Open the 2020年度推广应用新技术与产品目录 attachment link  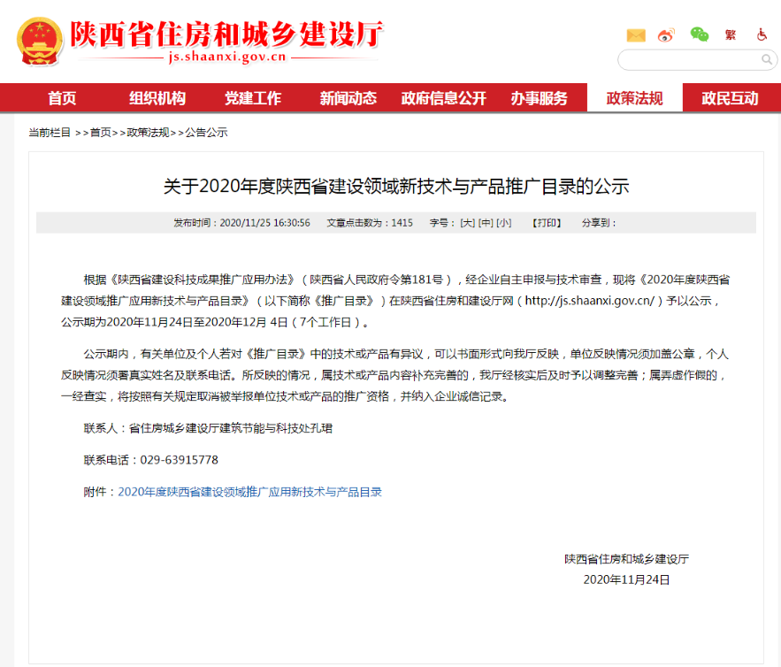point(250,492)
